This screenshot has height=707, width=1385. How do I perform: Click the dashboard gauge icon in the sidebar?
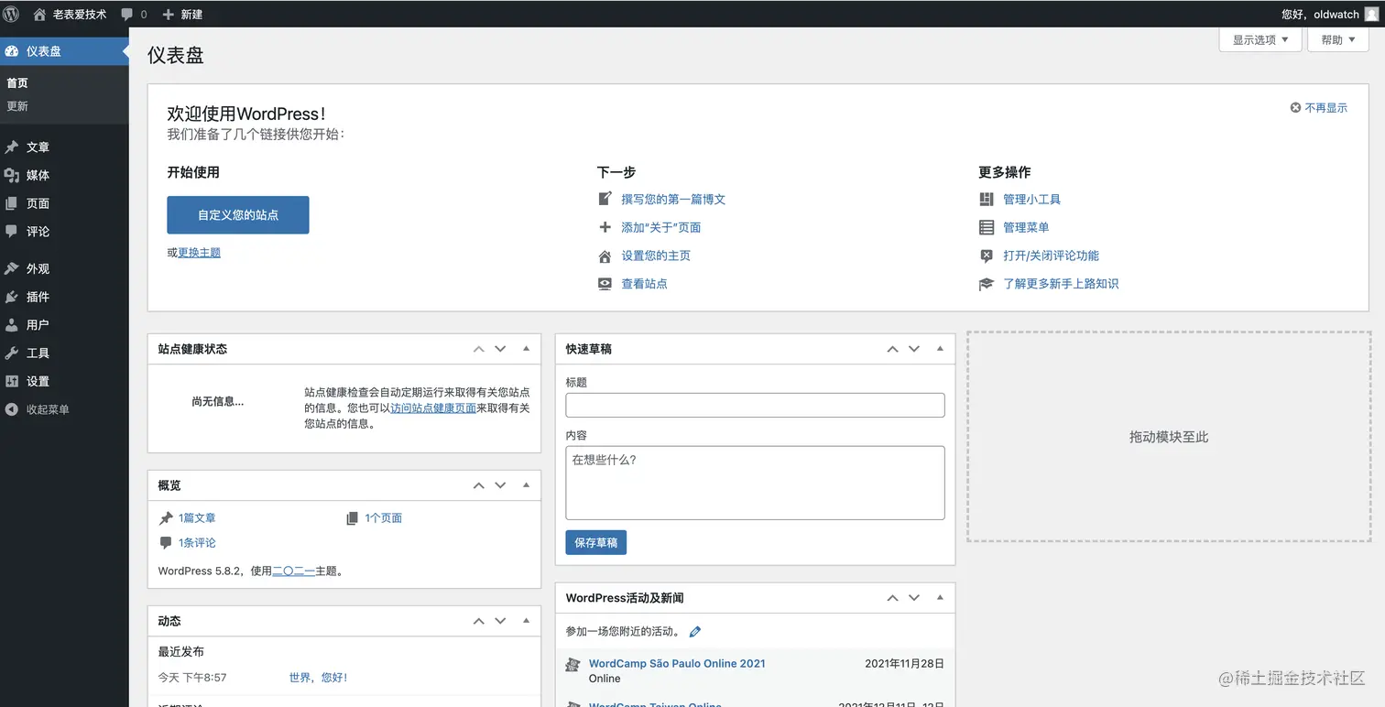pos(12,51)
